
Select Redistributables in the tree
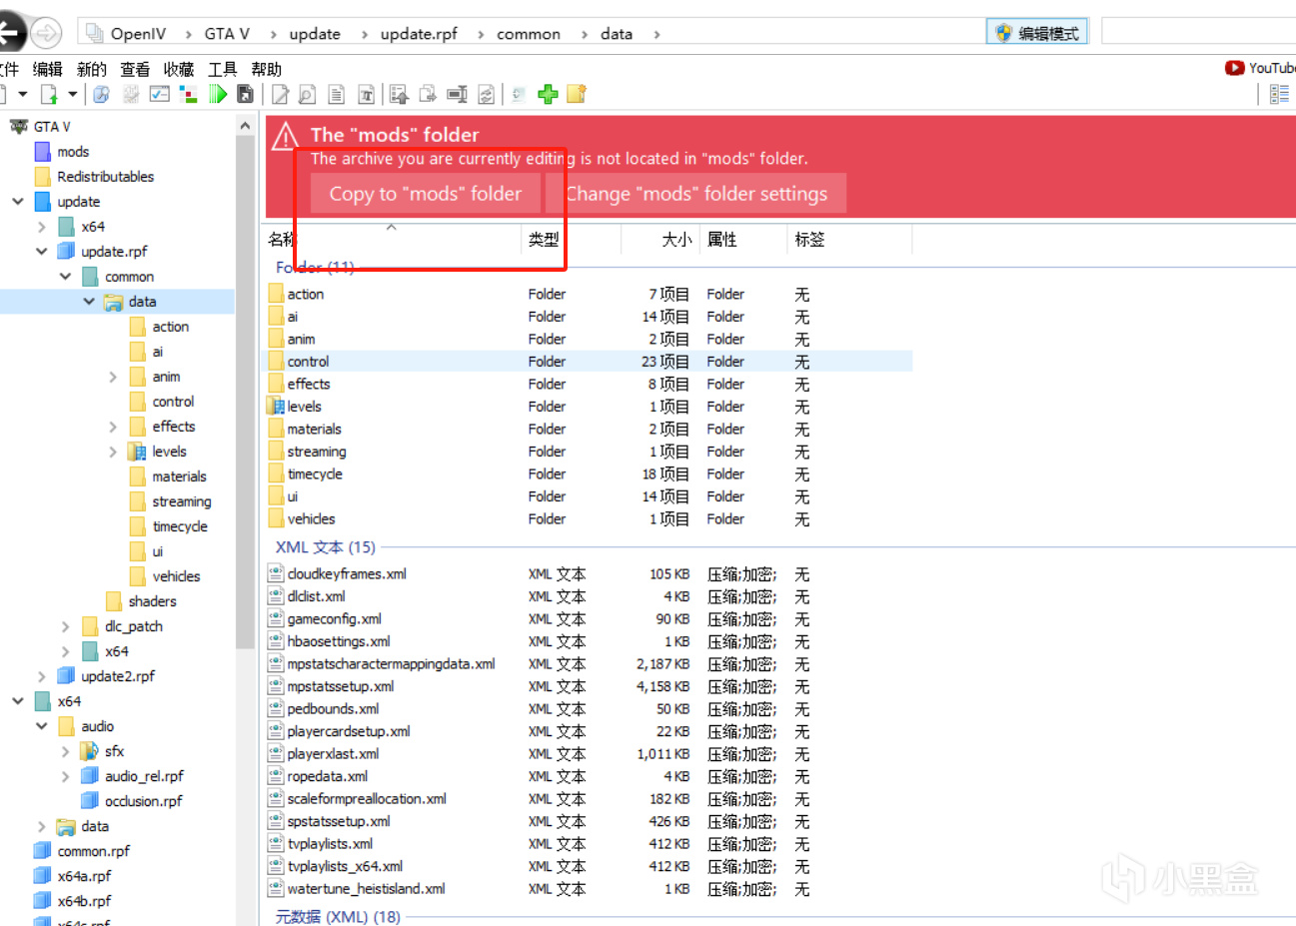point(106,177)
